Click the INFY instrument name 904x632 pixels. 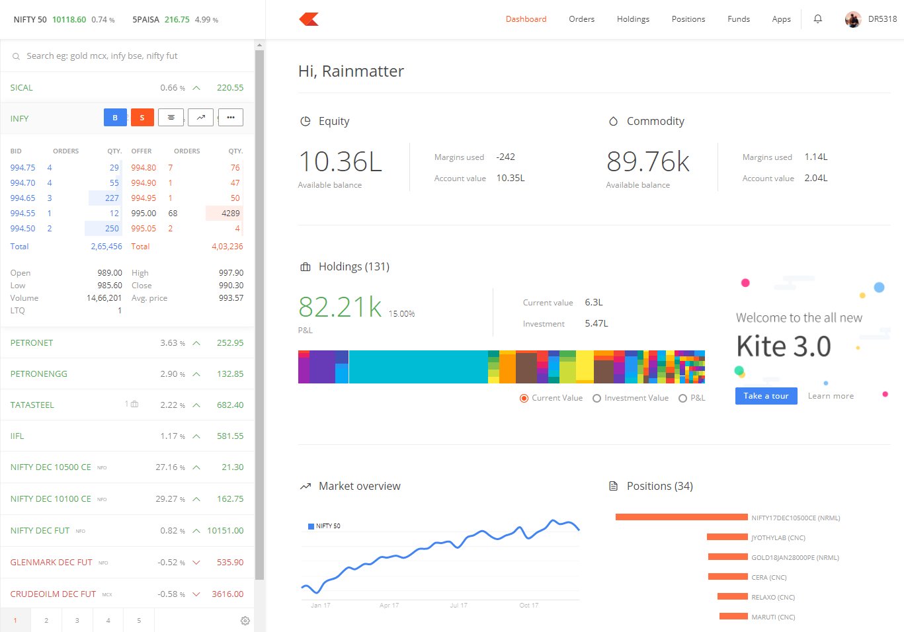click(19, 119)
